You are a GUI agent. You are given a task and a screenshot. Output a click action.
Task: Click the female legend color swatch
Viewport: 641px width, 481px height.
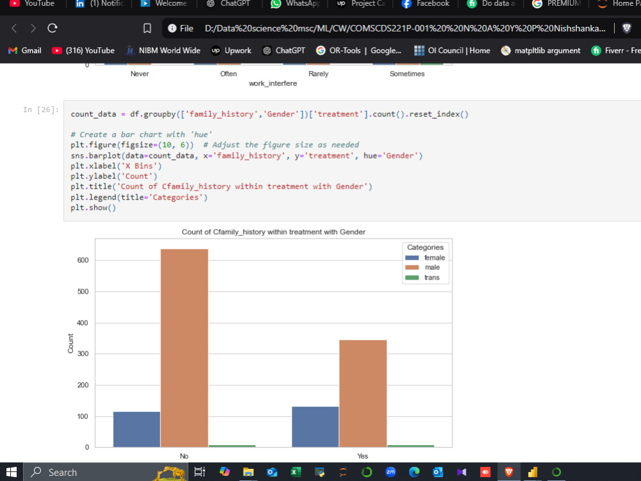(412, 258)
